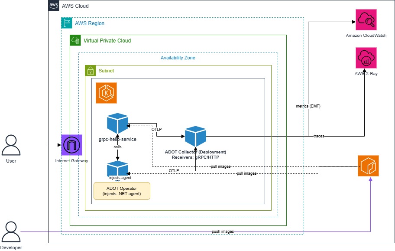
Task: Select the AWS Region flag icon
Action: (67, 23)
